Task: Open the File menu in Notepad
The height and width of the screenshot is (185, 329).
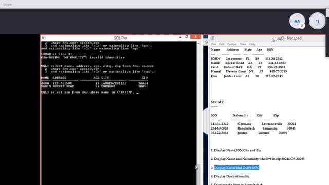Action: pyautogui.click(x=214, y=44)
